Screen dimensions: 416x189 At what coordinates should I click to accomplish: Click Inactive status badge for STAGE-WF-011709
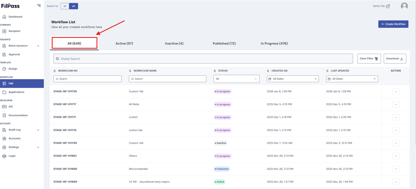pos(220,143)
